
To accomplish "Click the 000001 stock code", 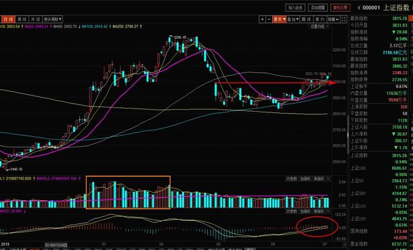I will (371, 8).
